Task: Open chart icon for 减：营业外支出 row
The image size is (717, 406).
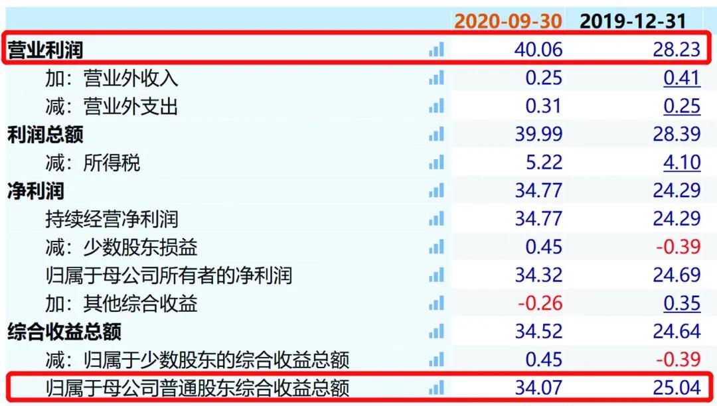Action: 436,106
